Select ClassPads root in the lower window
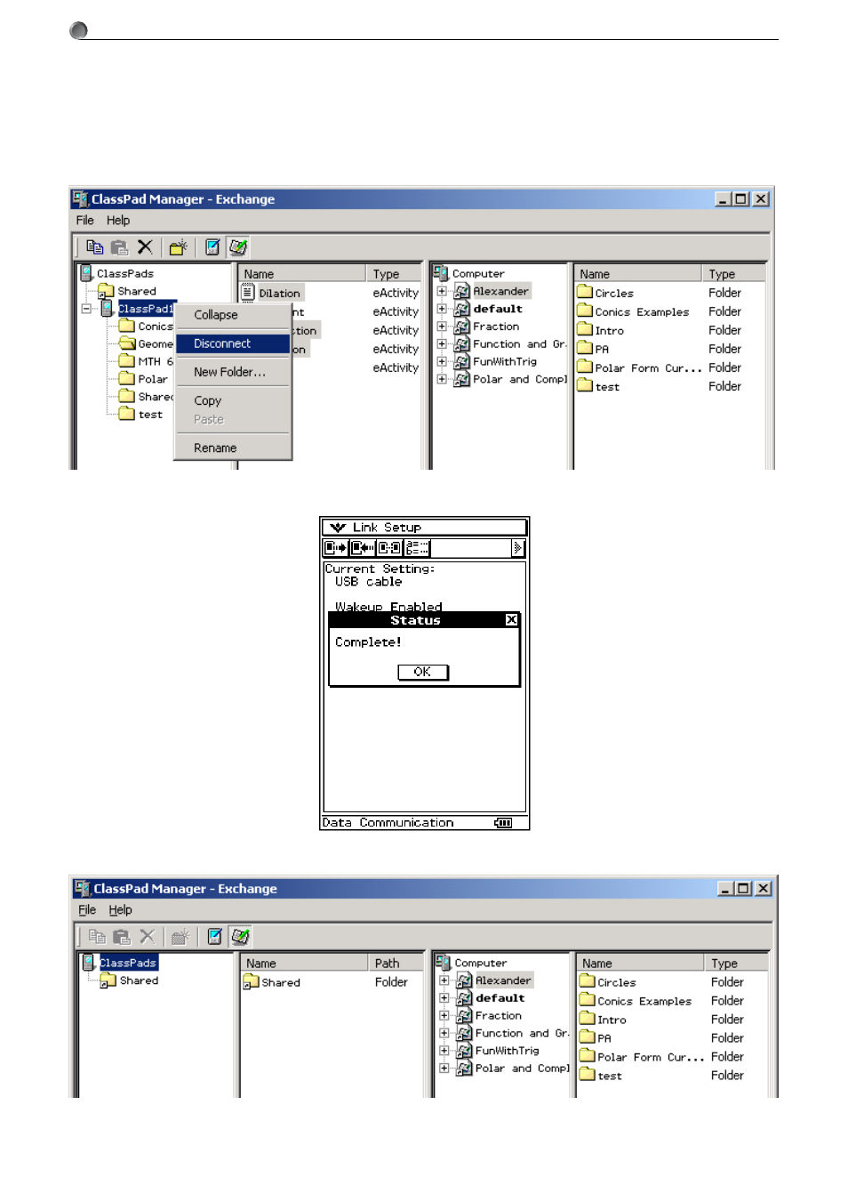The image size is (848, 1202). 128,963
